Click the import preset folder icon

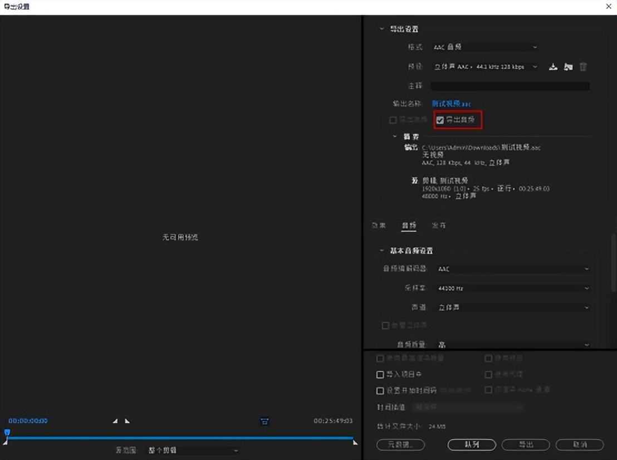click(x=569, y=66)
